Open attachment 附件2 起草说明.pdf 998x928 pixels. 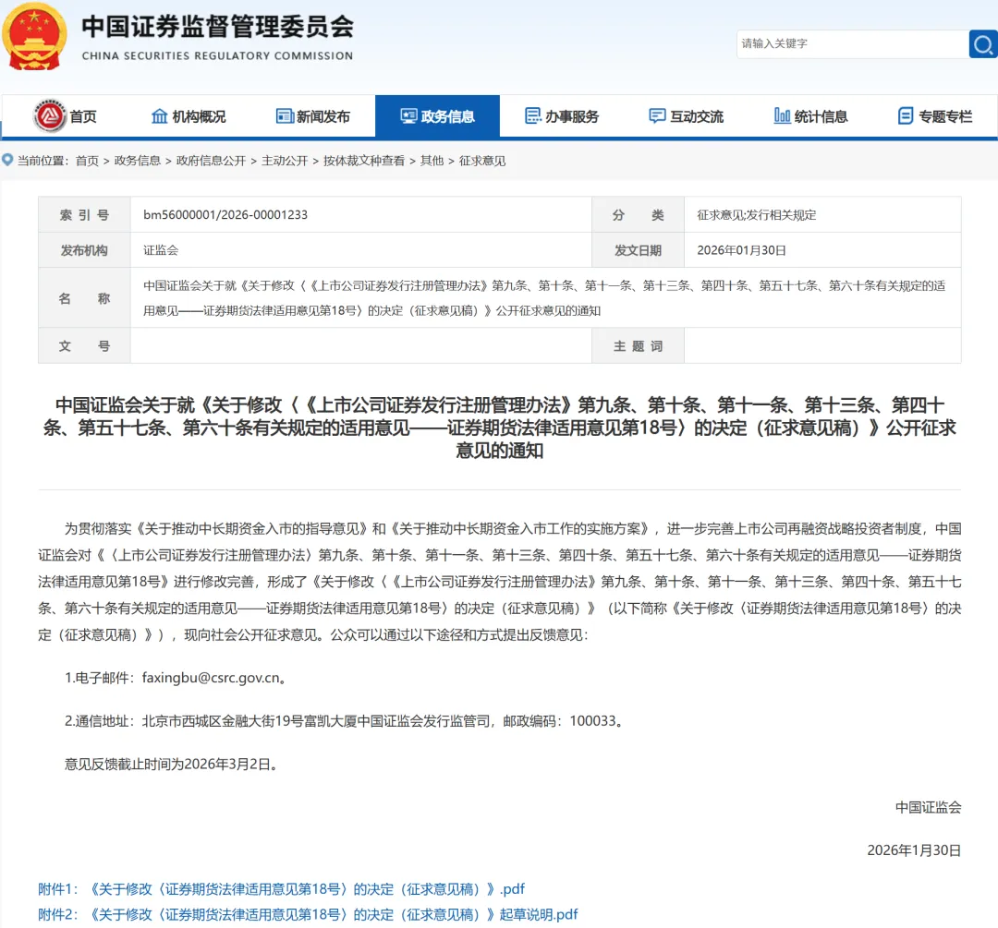(308, 914)
